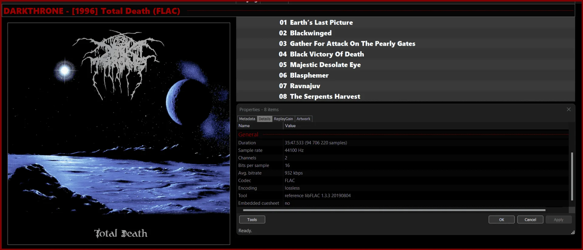Select the Tool value reference libFLAC
This screenshot has height=250, width=583.
tap(318, 196)
